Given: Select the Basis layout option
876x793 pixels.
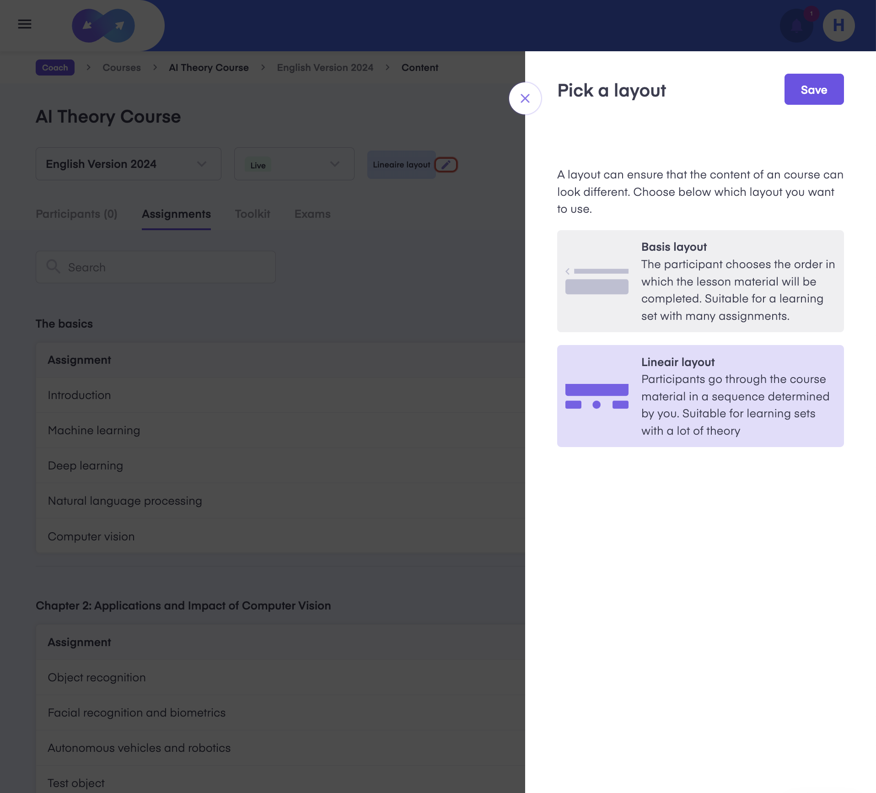Looking at the screenshot, I should (x=700, y=281).
